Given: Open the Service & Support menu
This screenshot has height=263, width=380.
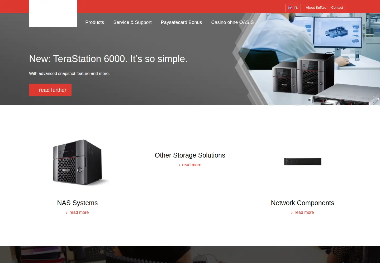Looking at the screenshot, I should (132, 22).
